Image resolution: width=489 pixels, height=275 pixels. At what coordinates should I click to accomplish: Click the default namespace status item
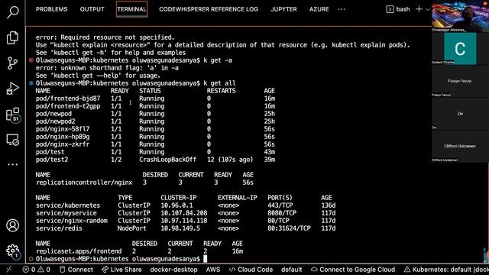pyautogui.click(x=292, y=270)
